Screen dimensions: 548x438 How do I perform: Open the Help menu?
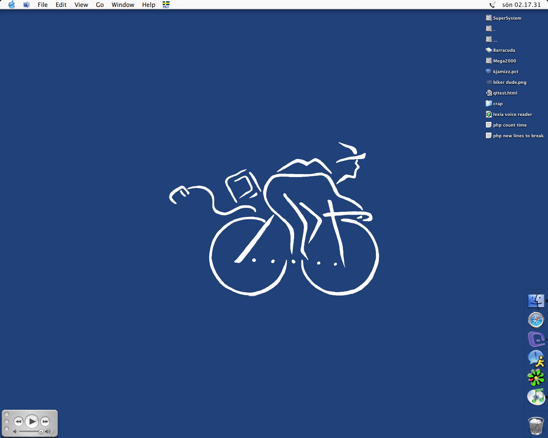(149, 5)
